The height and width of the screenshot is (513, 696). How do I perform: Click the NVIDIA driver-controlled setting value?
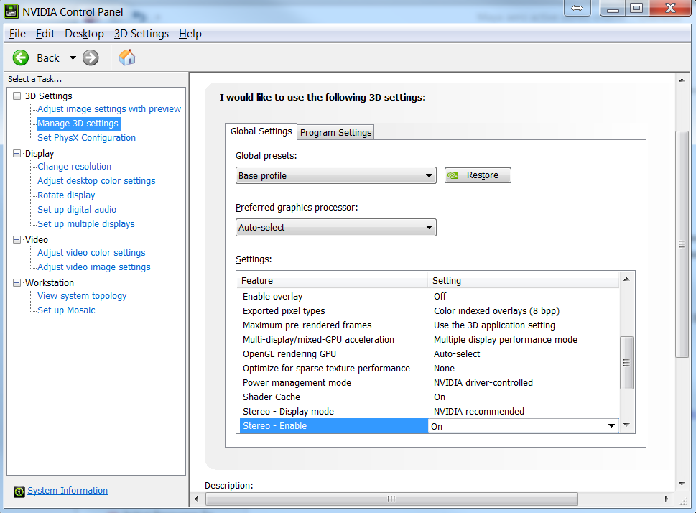(x=483, y=382)
